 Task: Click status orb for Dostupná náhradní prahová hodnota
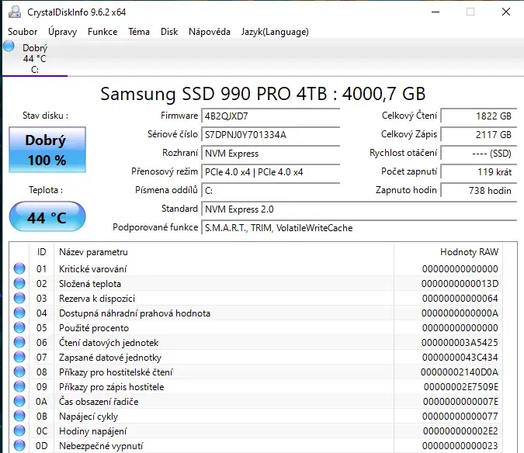tap(19, 313)
